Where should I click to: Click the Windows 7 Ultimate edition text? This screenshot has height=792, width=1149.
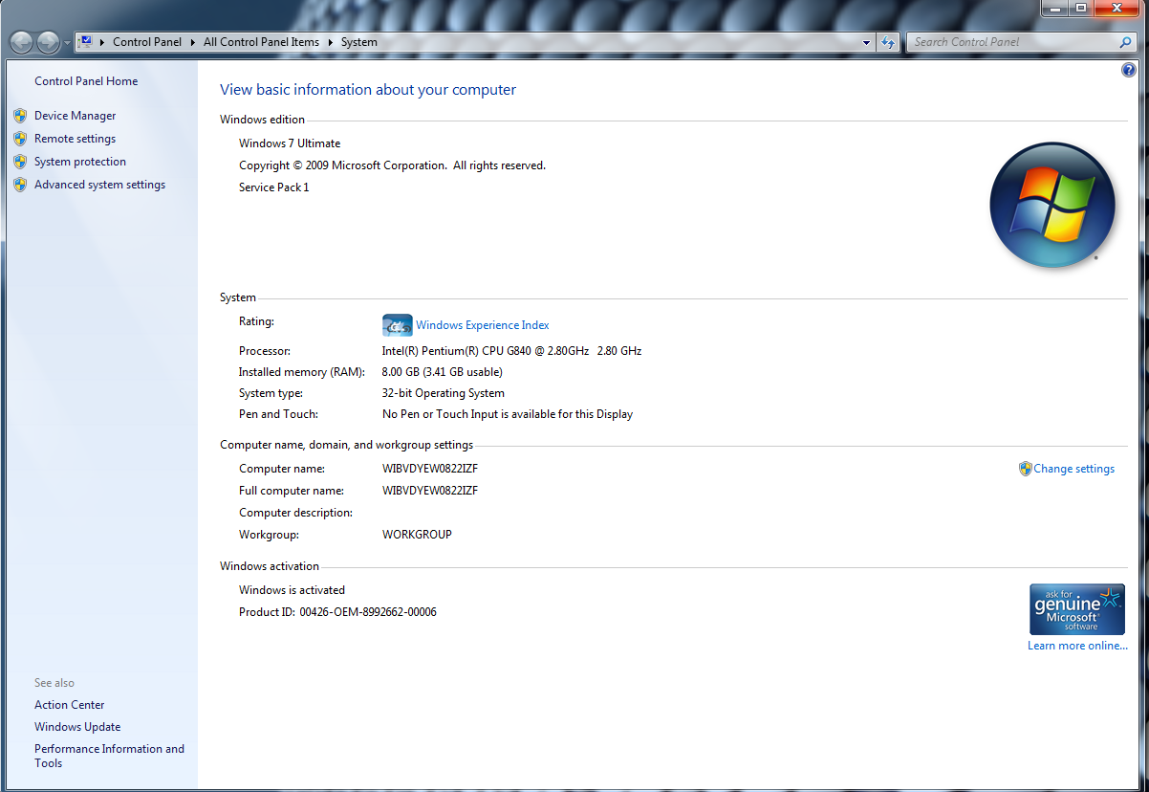290,143
